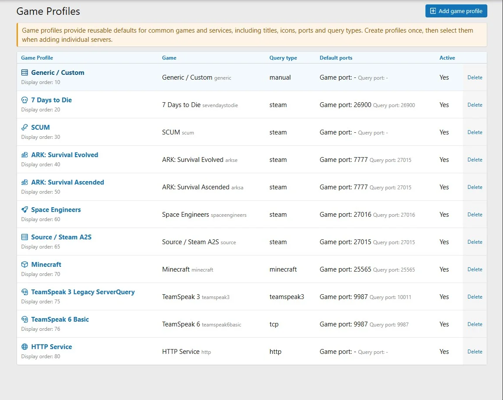
Task: Click the 'sevendaystodie' game slug
Action: tap(220, 105)
